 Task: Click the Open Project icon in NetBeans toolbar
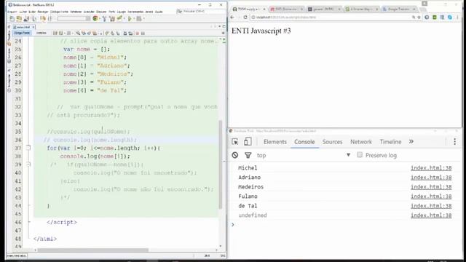tap(26, 19)
